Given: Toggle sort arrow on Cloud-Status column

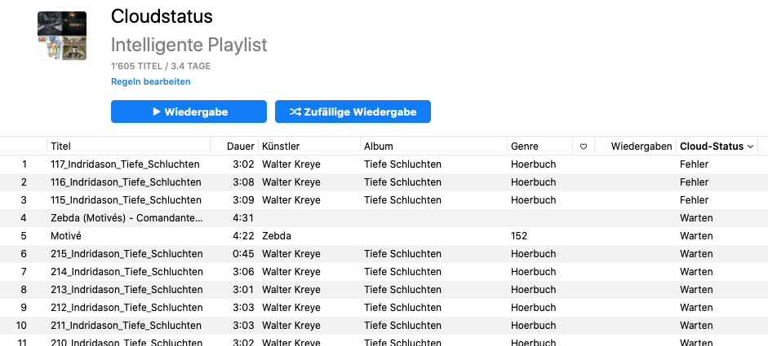Looking at the screenshot, I should [751, 147].
